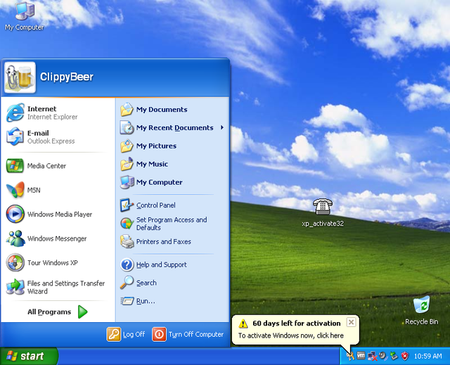Image resolution: width=450 pixels, height=365 pixels.
Task: Select Recycle Bin desktop icon
Action: 422,310
